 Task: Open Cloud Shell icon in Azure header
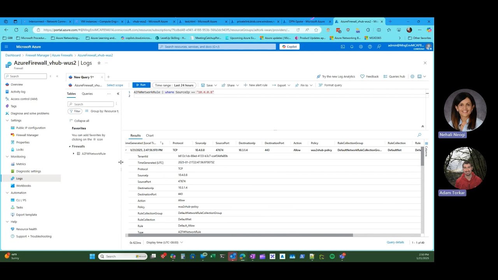(x=343, y=47)
